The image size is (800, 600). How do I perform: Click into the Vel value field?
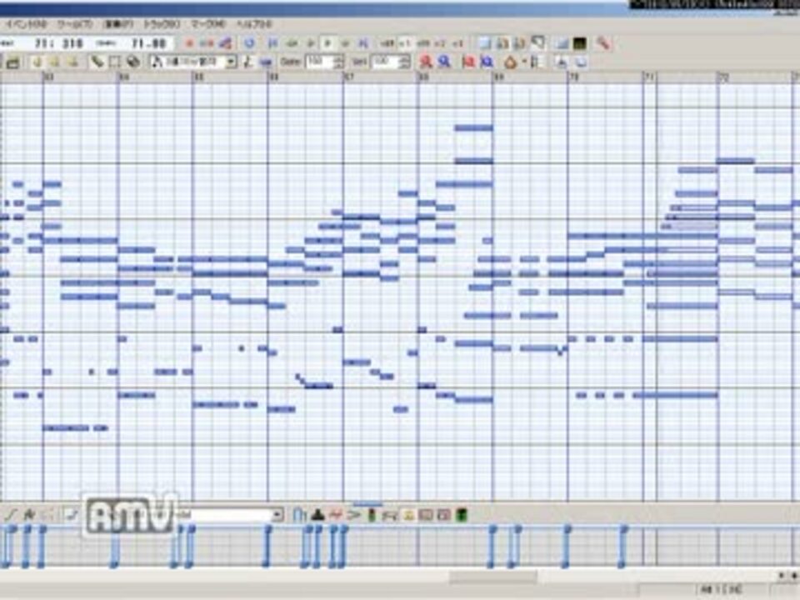[385, 62]
